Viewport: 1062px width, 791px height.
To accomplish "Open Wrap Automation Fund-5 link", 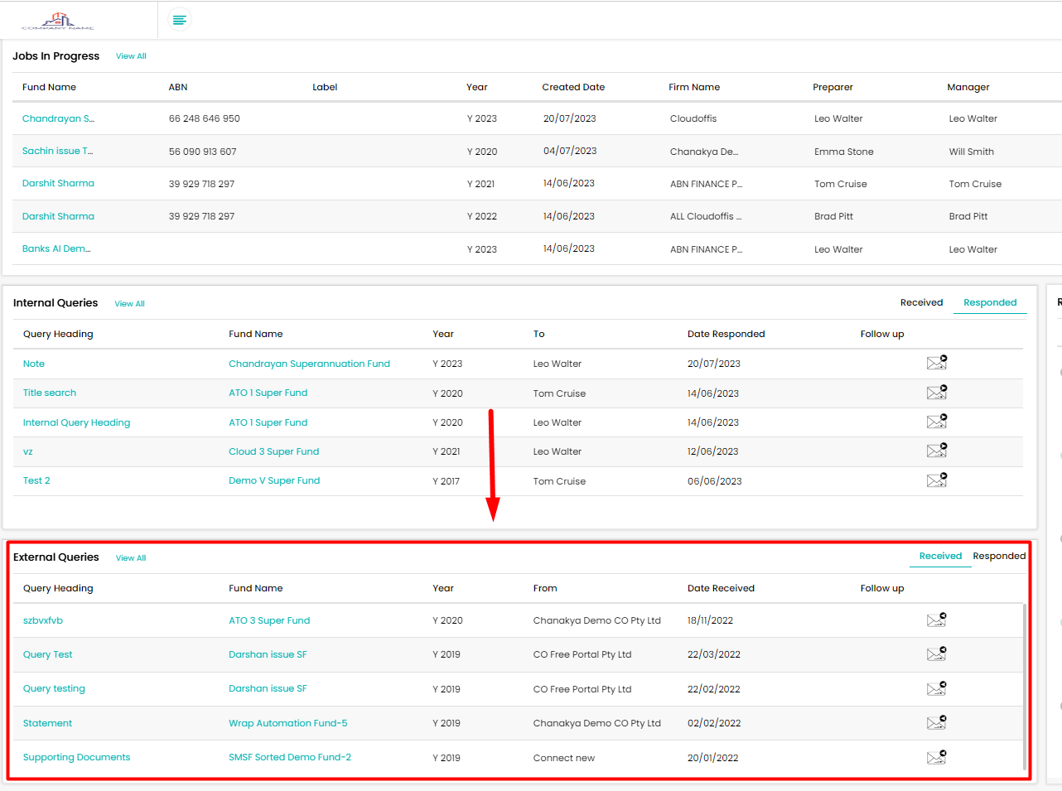I will tap(288, 723).
